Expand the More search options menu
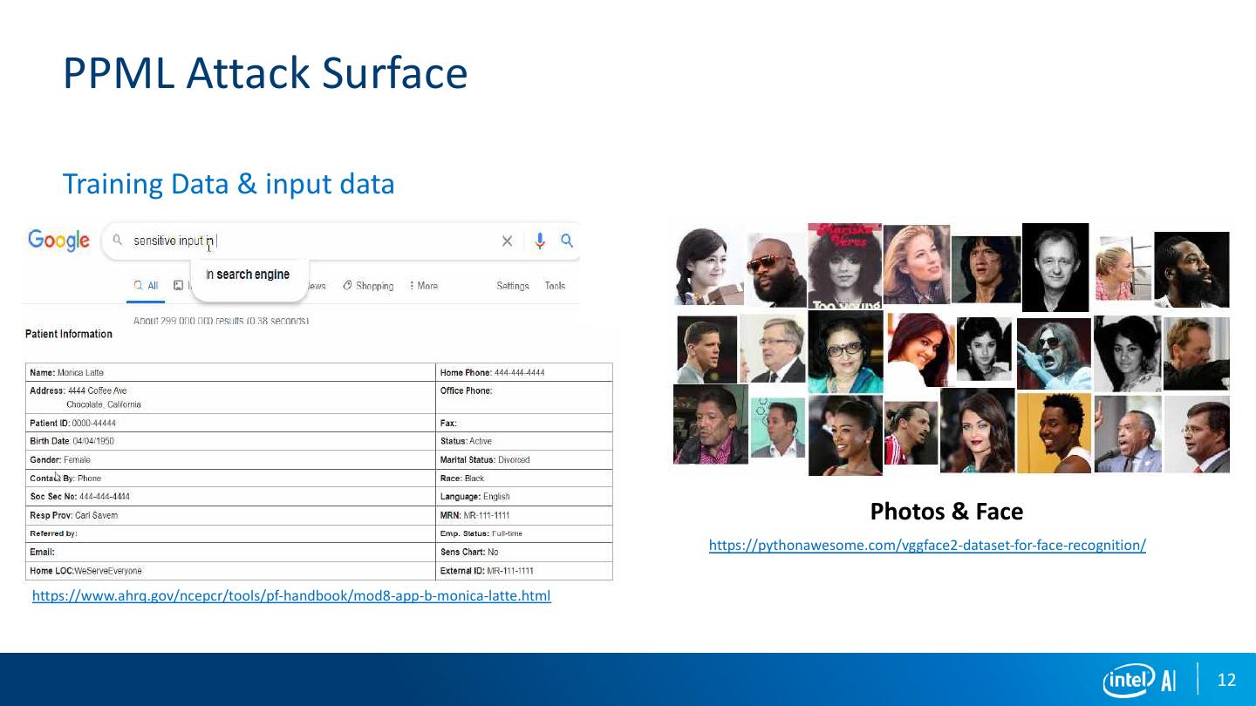 click(423, 286)
